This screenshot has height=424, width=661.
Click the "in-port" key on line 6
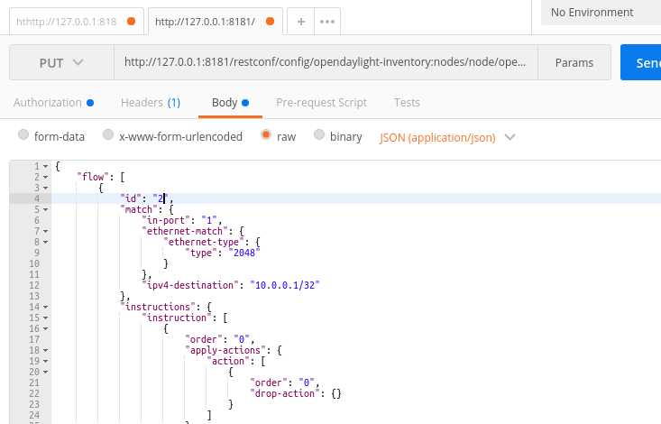coord(166,220)
